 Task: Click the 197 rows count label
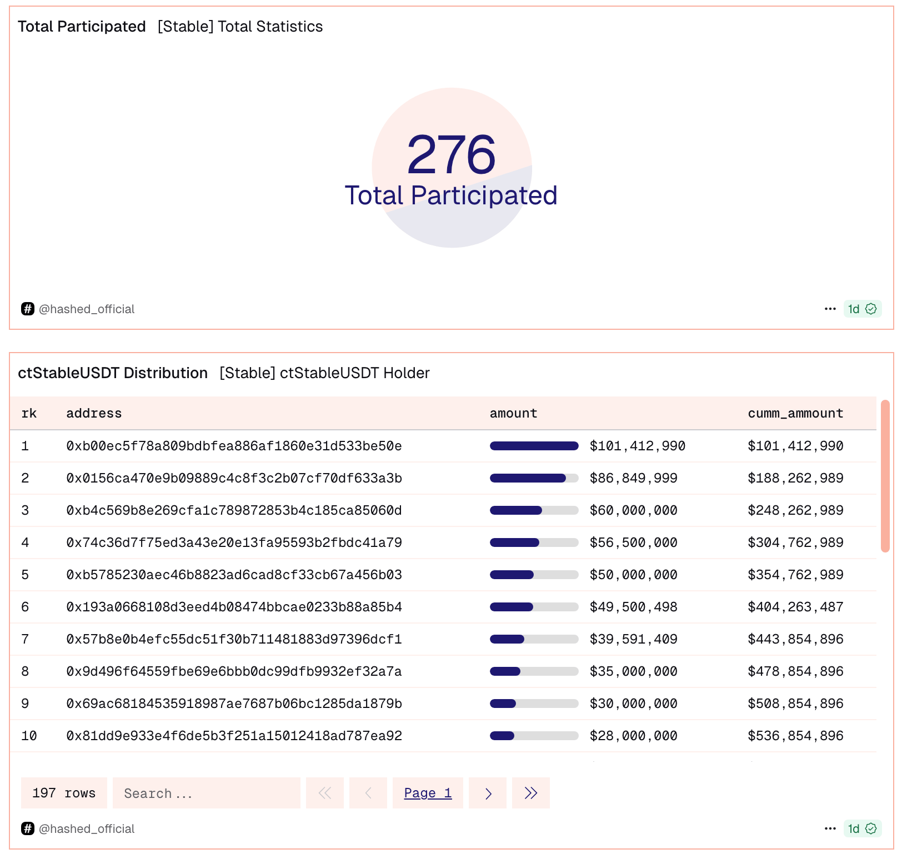point(64,793)
